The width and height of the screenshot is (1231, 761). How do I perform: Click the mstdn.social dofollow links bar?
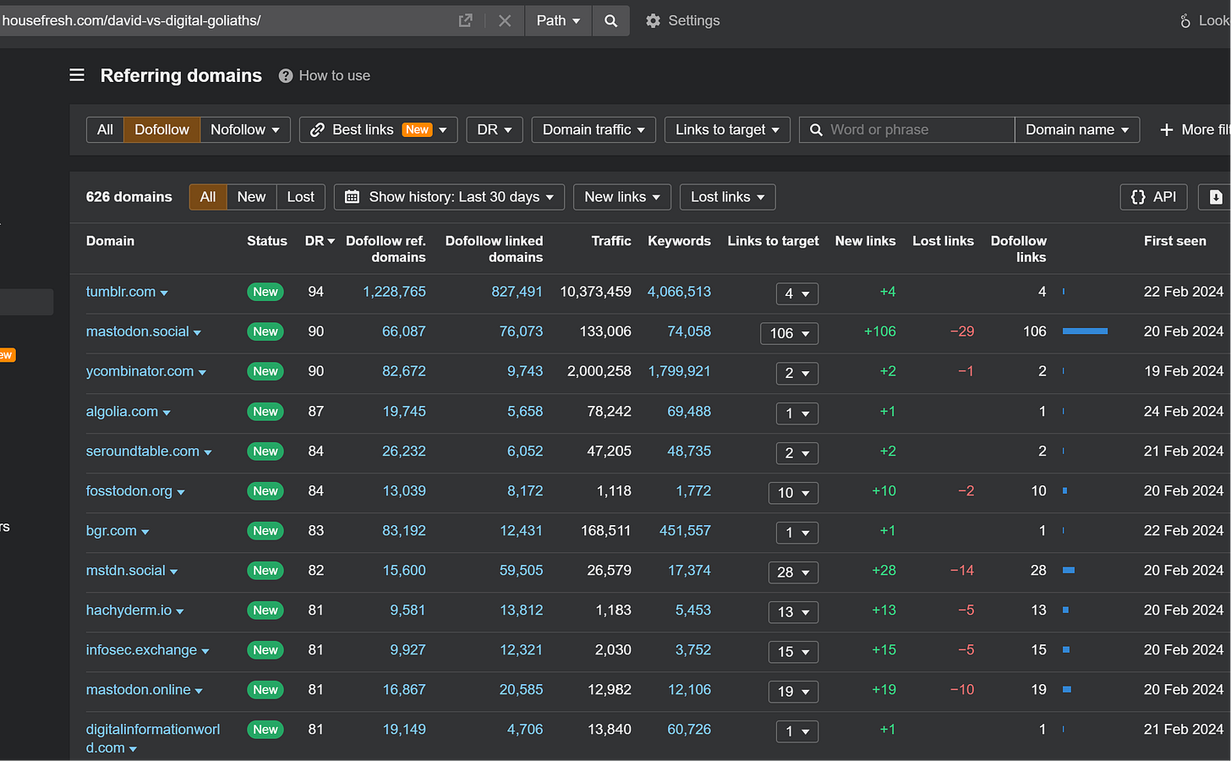tap(1069, 571)
